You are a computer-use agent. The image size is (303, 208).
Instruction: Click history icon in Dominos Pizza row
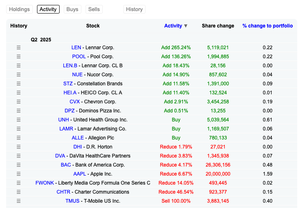click(x=19, y=111)
